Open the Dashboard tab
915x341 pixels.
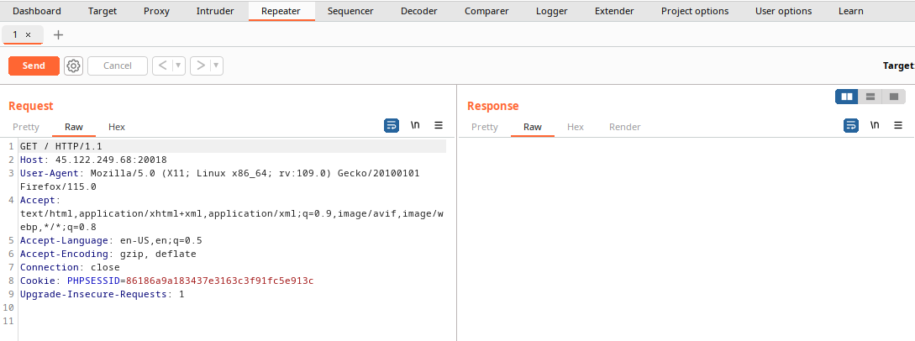tap(37, 11)
